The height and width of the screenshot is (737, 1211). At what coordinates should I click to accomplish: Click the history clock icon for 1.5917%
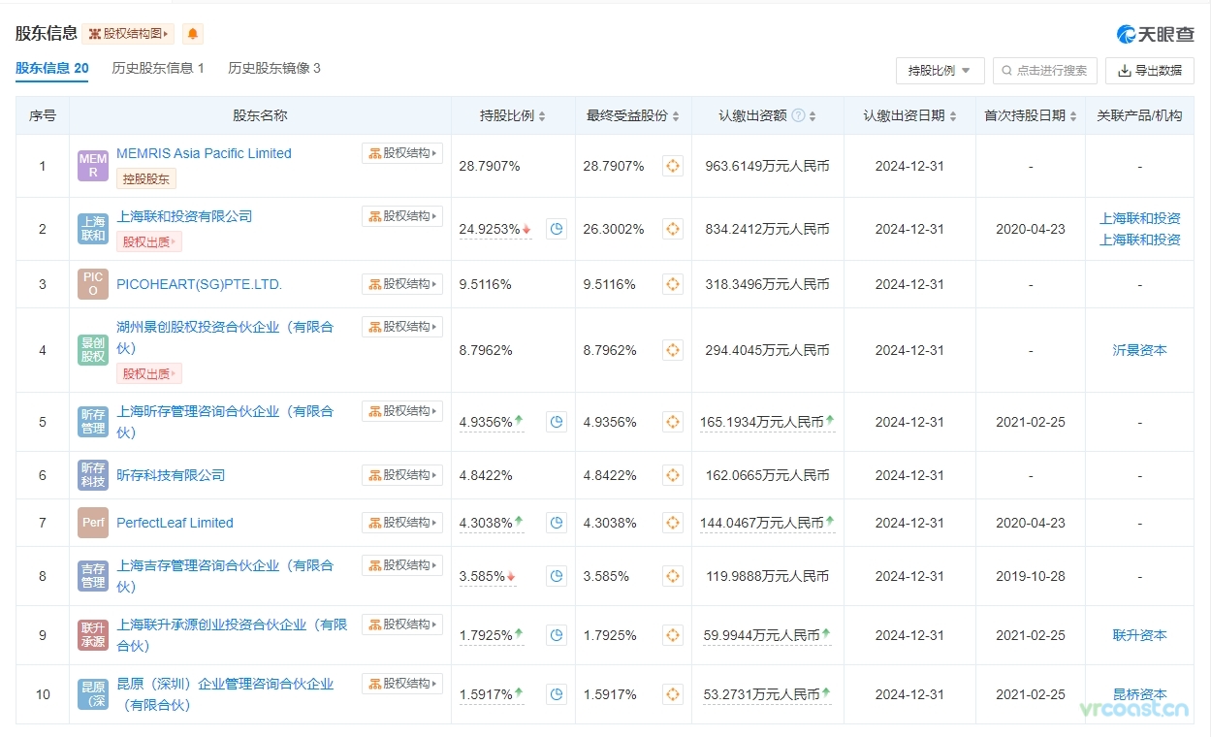pyautogui.click(x=557, y=694)
